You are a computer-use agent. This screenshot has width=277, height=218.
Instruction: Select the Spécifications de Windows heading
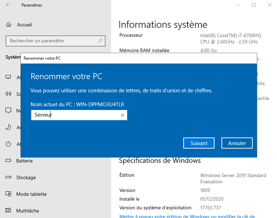click(160, 161)
